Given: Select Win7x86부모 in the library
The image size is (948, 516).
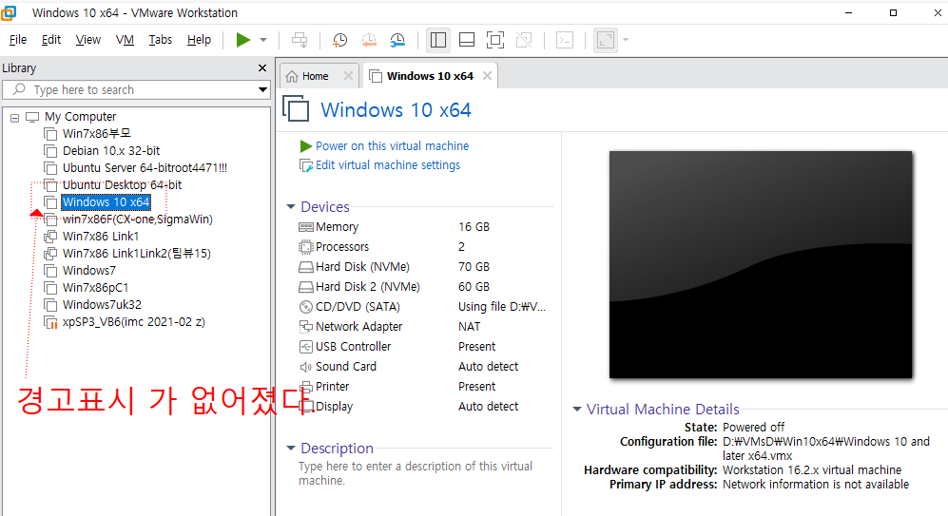Looking at the screenshot, I should 97,134.
